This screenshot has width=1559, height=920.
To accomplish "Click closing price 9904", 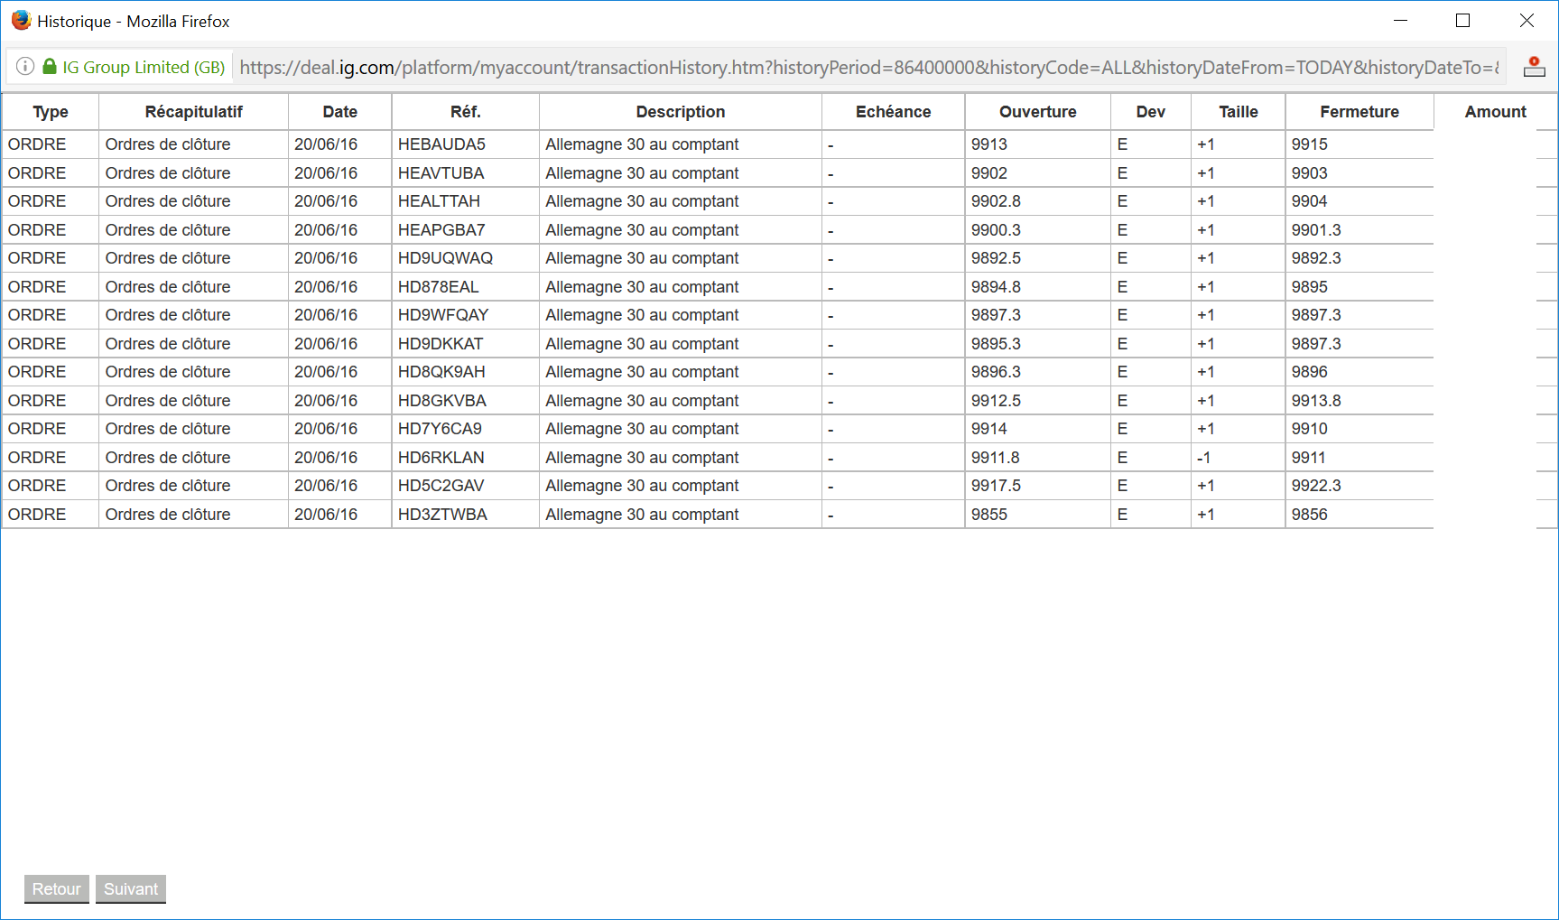I will tap(1310, 201).
